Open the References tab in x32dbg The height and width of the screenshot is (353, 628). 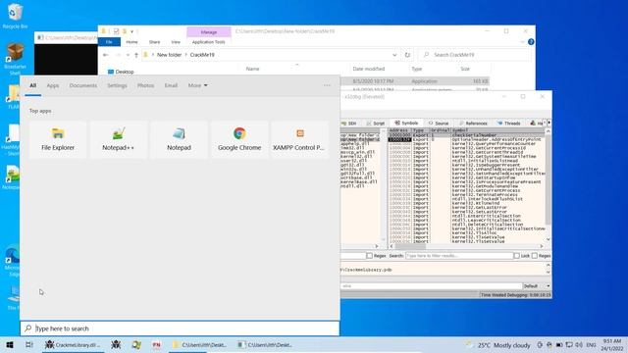[473, 124]
